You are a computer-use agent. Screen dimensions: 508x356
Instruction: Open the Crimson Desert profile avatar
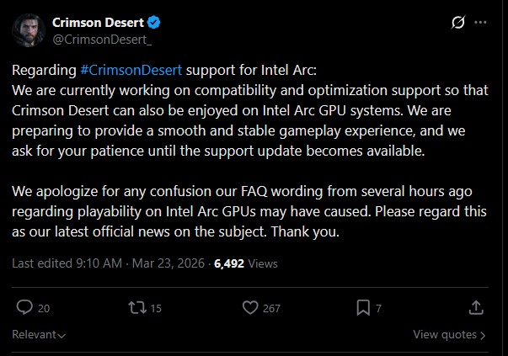point(29,30)
